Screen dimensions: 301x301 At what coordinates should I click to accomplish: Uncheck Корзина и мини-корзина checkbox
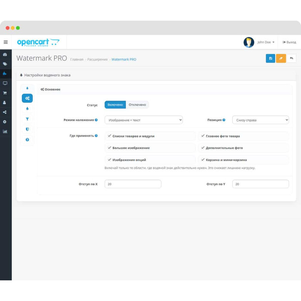tap(203, 160)
